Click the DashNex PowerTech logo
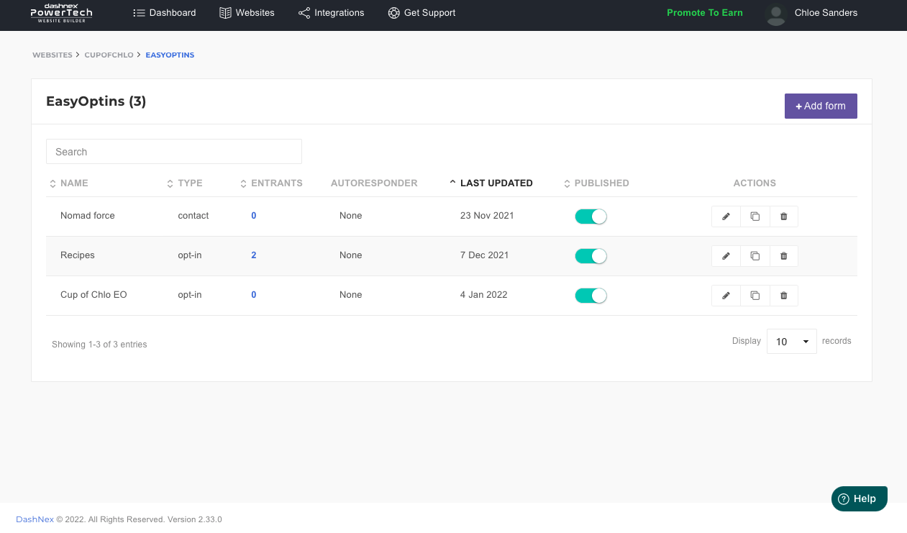This screenshot has width=907, height=533. (61, 13)
